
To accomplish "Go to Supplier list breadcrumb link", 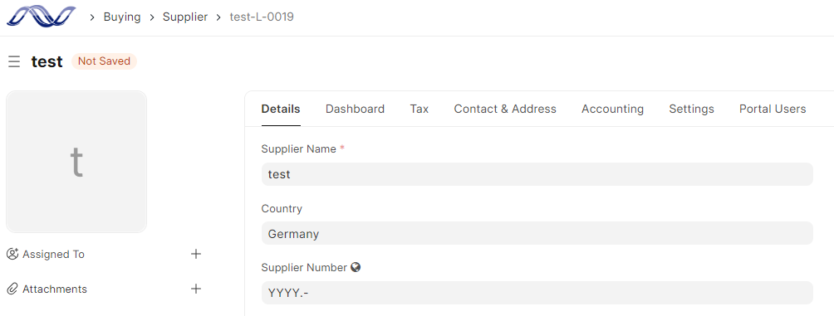I will click(185, 17).
